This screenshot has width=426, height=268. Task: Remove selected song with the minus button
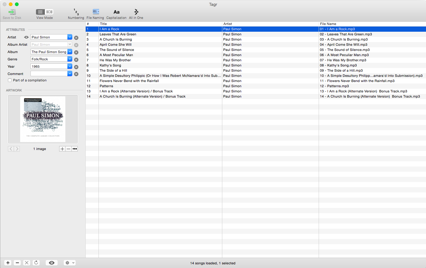pos(17,263)
